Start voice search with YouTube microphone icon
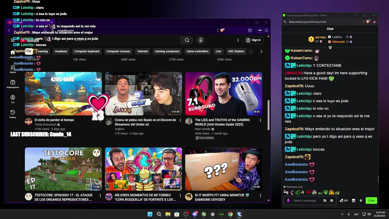 (201, 40)
